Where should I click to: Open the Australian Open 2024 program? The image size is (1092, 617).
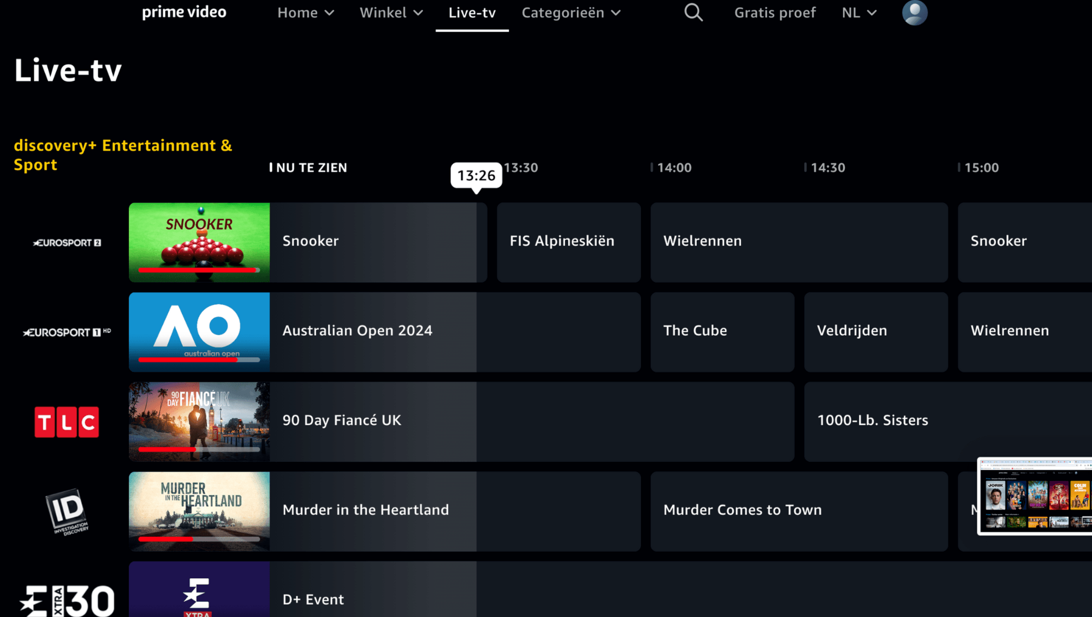(x=455, y=332)
